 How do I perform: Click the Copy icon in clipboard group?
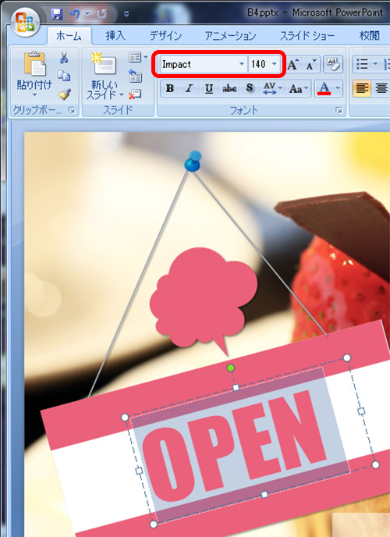click(64, 76)
